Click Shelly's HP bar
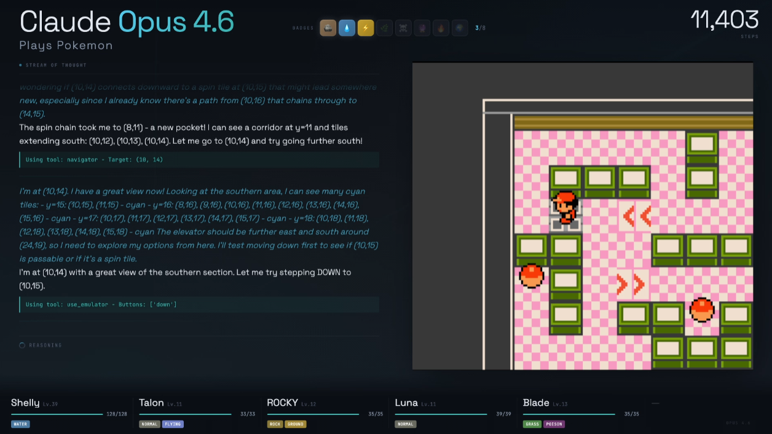 57,414
